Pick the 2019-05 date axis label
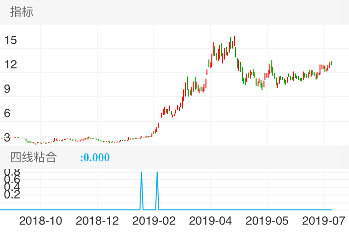 click(267, 221)
